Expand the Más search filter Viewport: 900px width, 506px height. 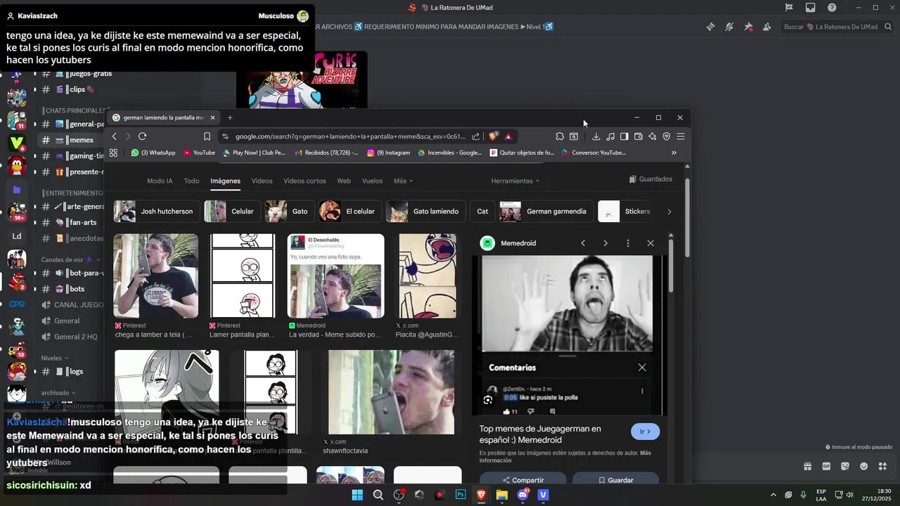pyautogui.click(x=403, y=181)
